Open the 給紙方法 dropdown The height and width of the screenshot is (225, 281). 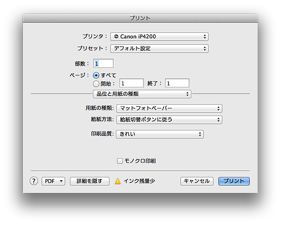click(x=169, y=120)
